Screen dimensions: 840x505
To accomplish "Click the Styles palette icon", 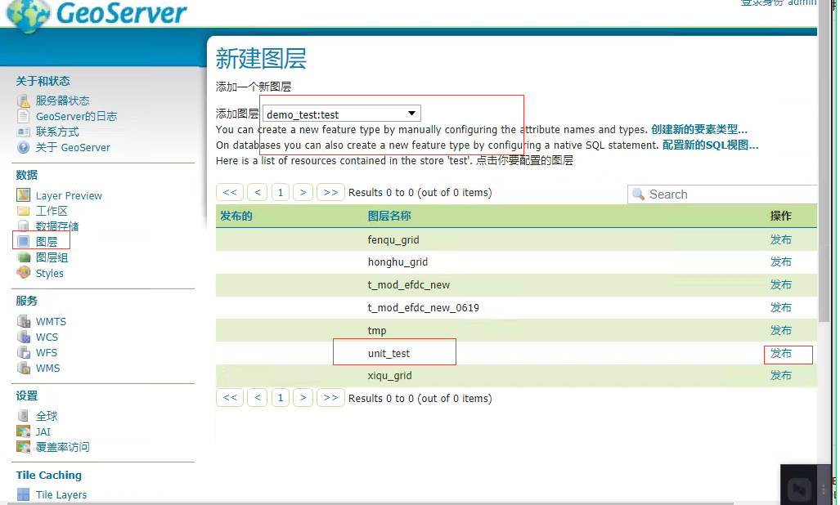I will [x=24, y=273].
